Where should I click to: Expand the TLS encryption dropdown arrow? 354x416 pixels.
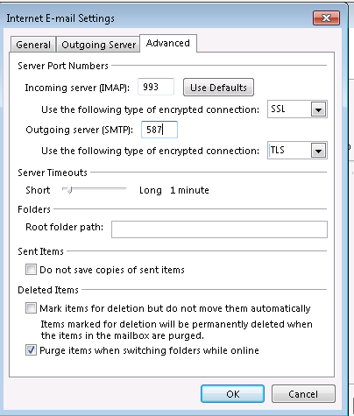318,151
